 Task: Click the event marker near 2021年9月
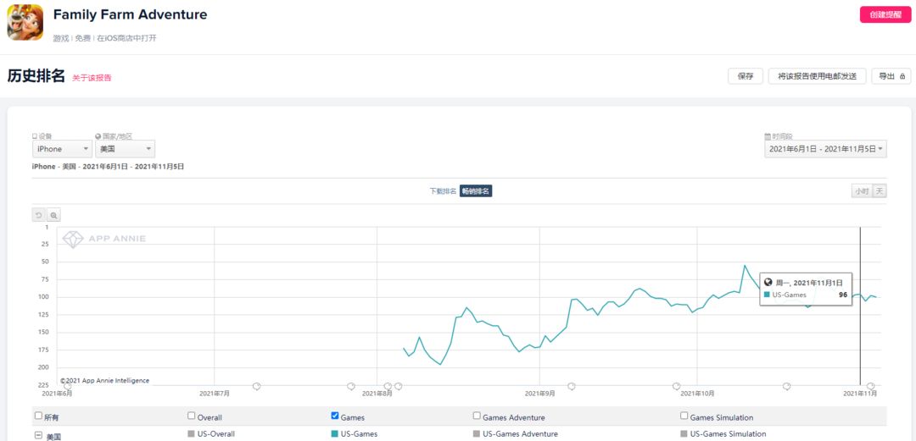click(572, 386)
